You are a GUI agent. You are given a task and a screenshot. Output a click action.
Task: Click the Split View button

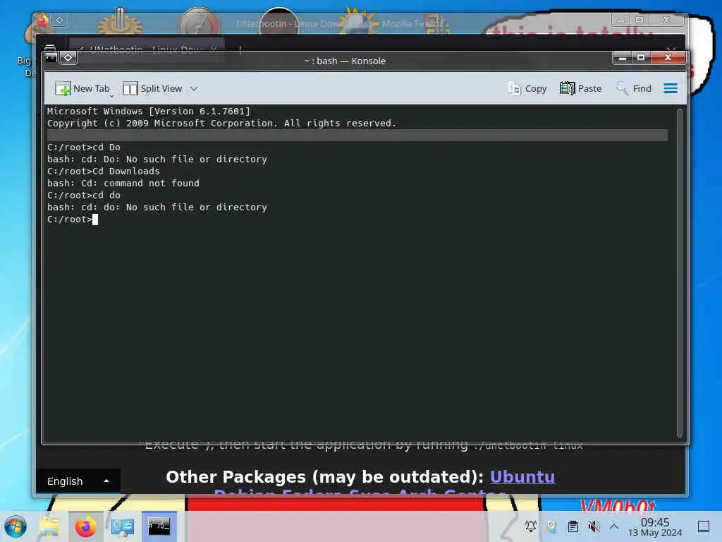152,88
